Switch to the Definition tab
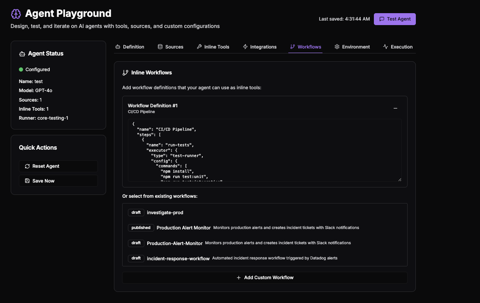The width and height of the screenshot is (480, 303). [x=130, y=47]
